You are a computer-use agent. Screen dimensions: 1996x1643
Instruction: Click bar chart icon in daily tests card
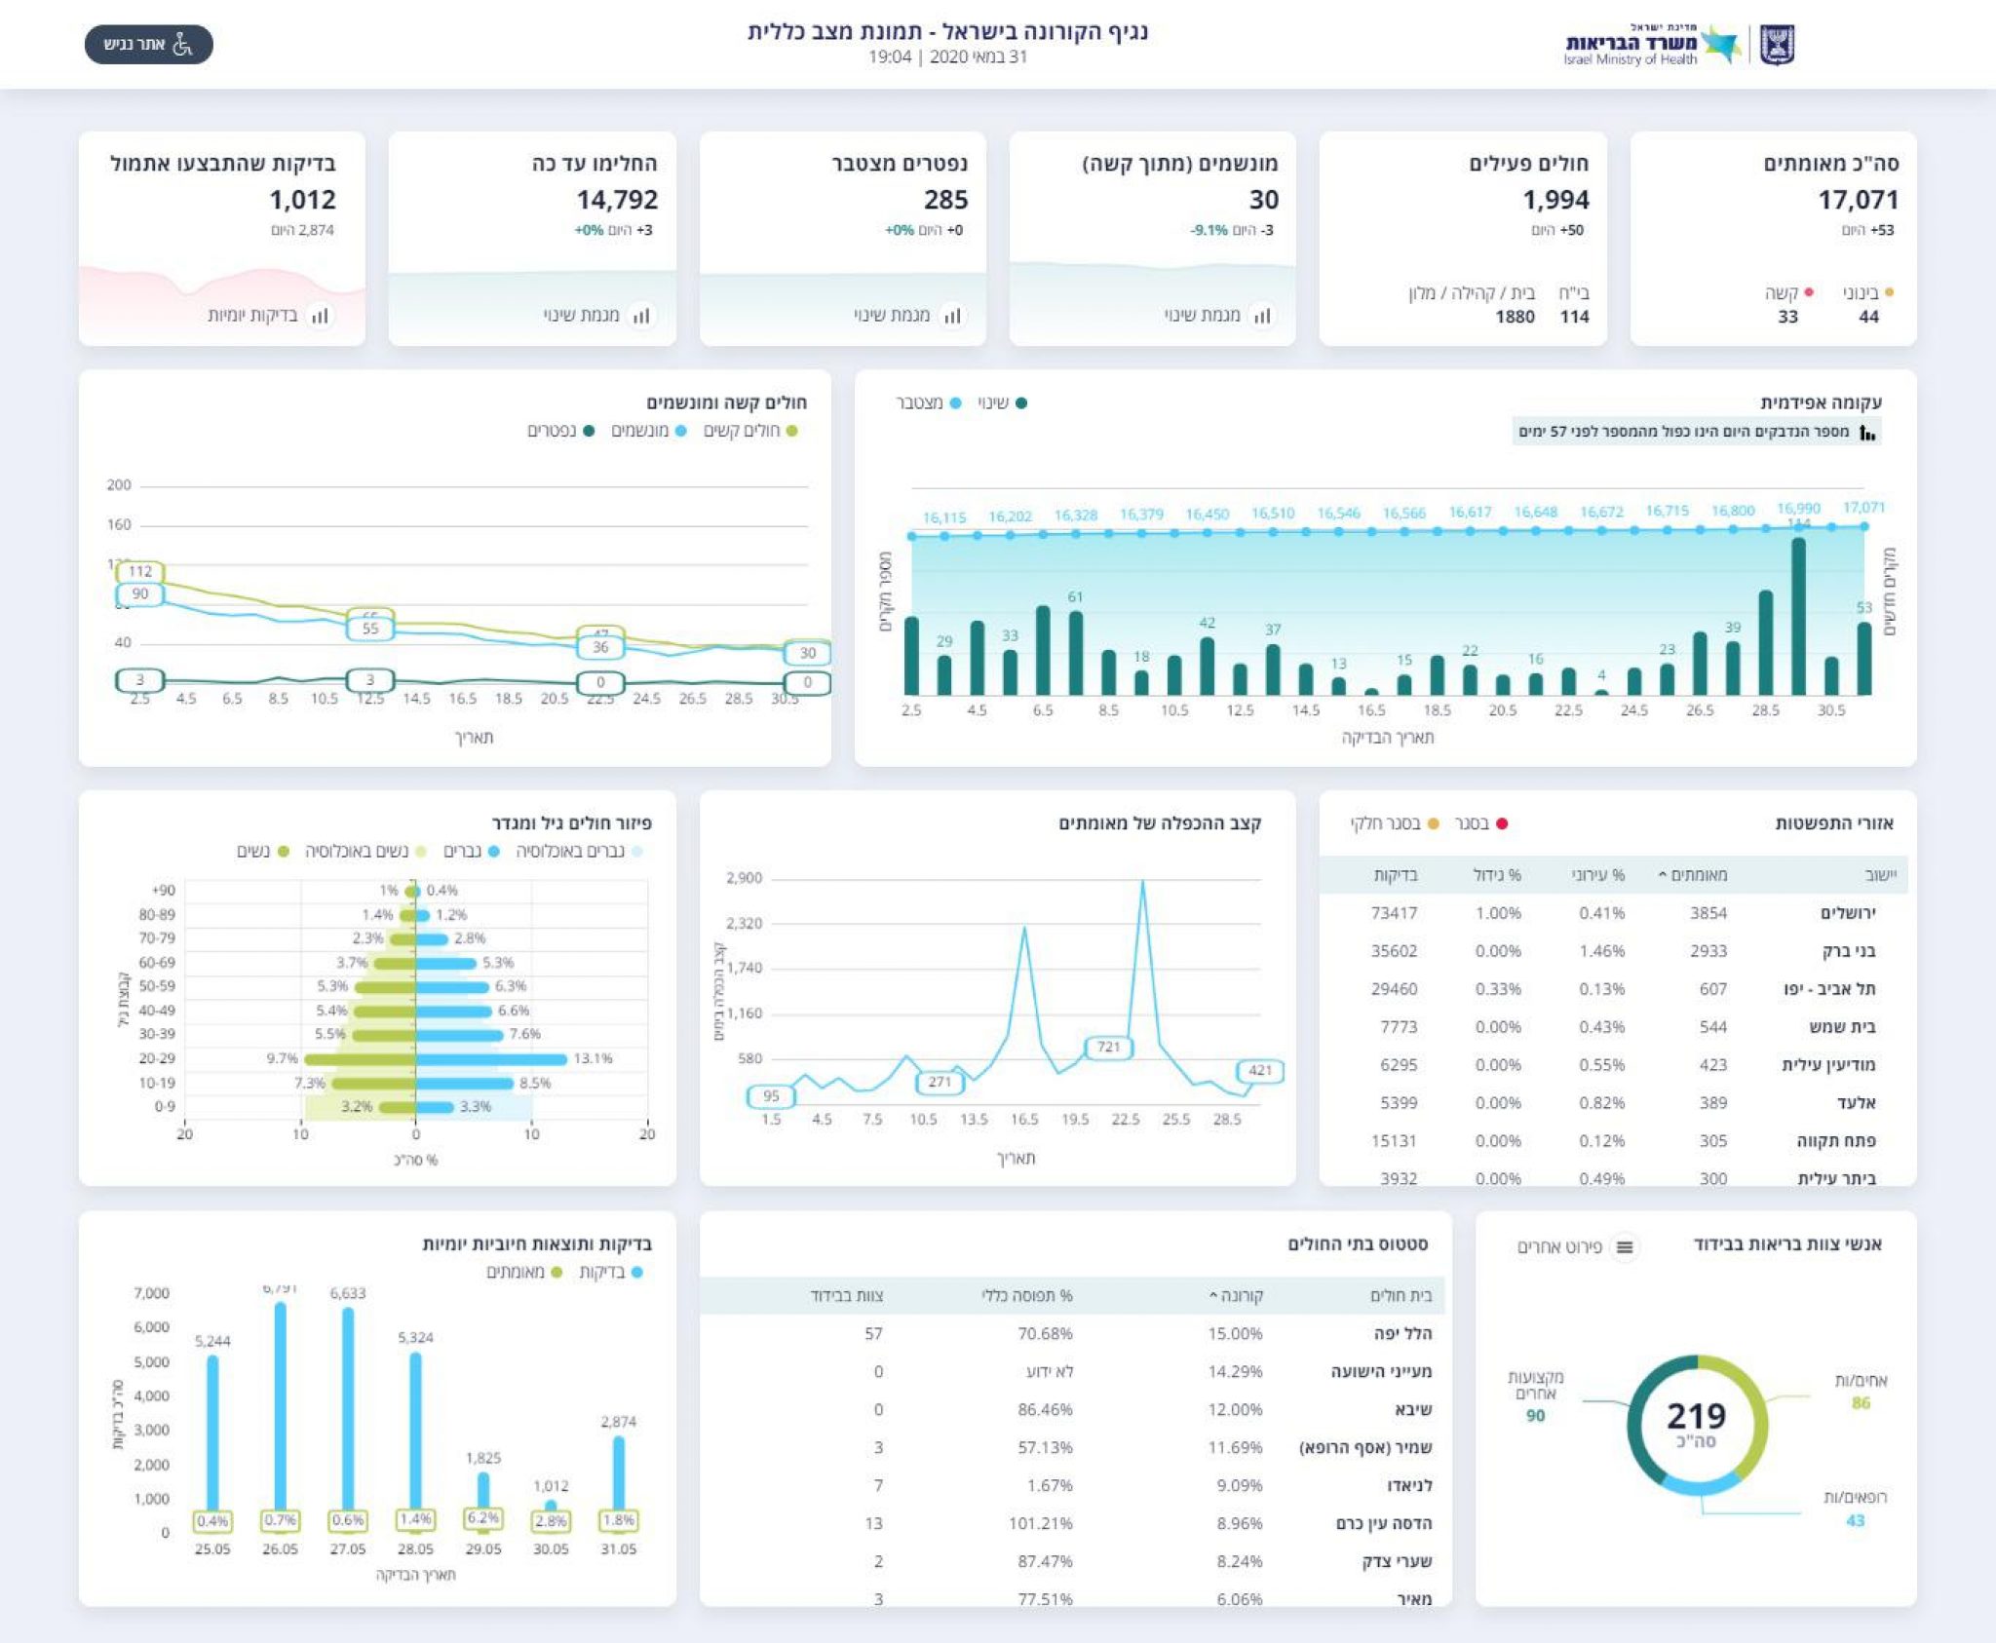[x=320, y=316]
